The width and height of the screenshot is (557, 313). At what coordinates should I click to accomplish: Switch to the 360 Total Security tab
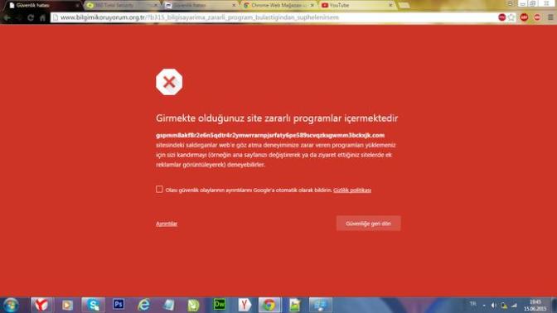123,5
